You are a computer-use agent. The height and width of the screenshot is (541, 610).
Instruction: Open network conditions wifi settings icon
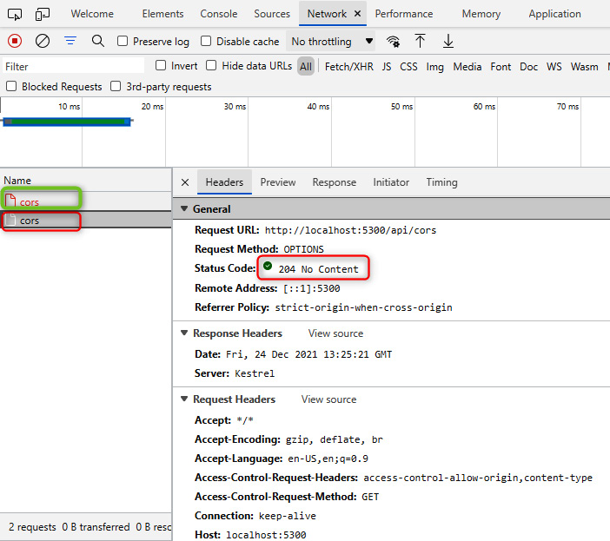pyautogui.click(x=393, y=41)
